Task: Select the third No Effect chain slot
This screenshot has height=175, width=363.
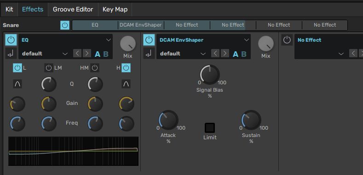Action: coord(187,25)
